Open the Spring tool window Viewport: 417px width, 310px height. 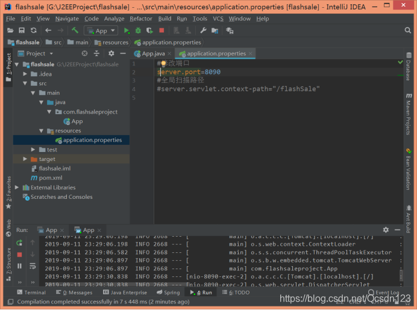click(x=168, y=293)
